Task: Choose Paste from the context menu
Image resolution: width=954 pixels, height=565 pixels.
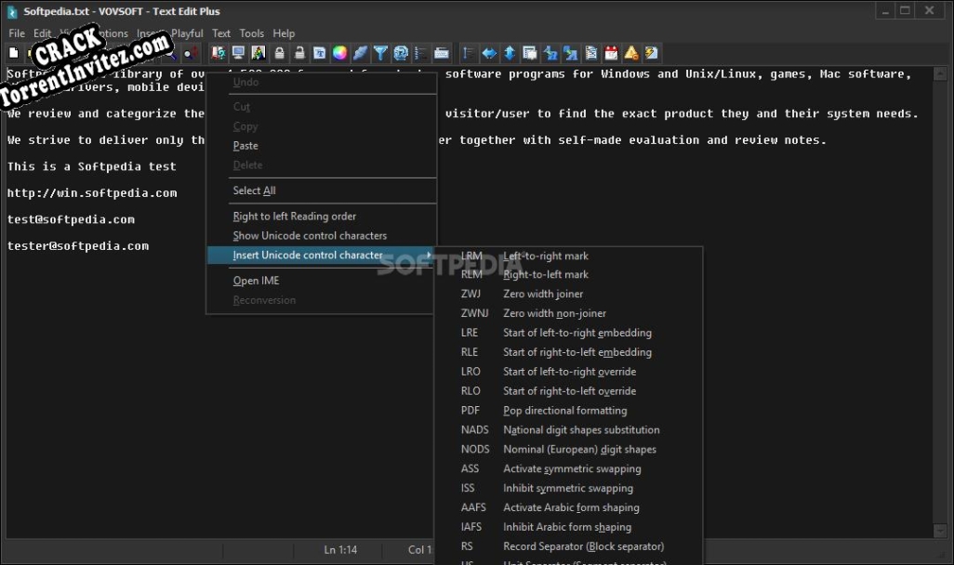Action: point(245,146)
